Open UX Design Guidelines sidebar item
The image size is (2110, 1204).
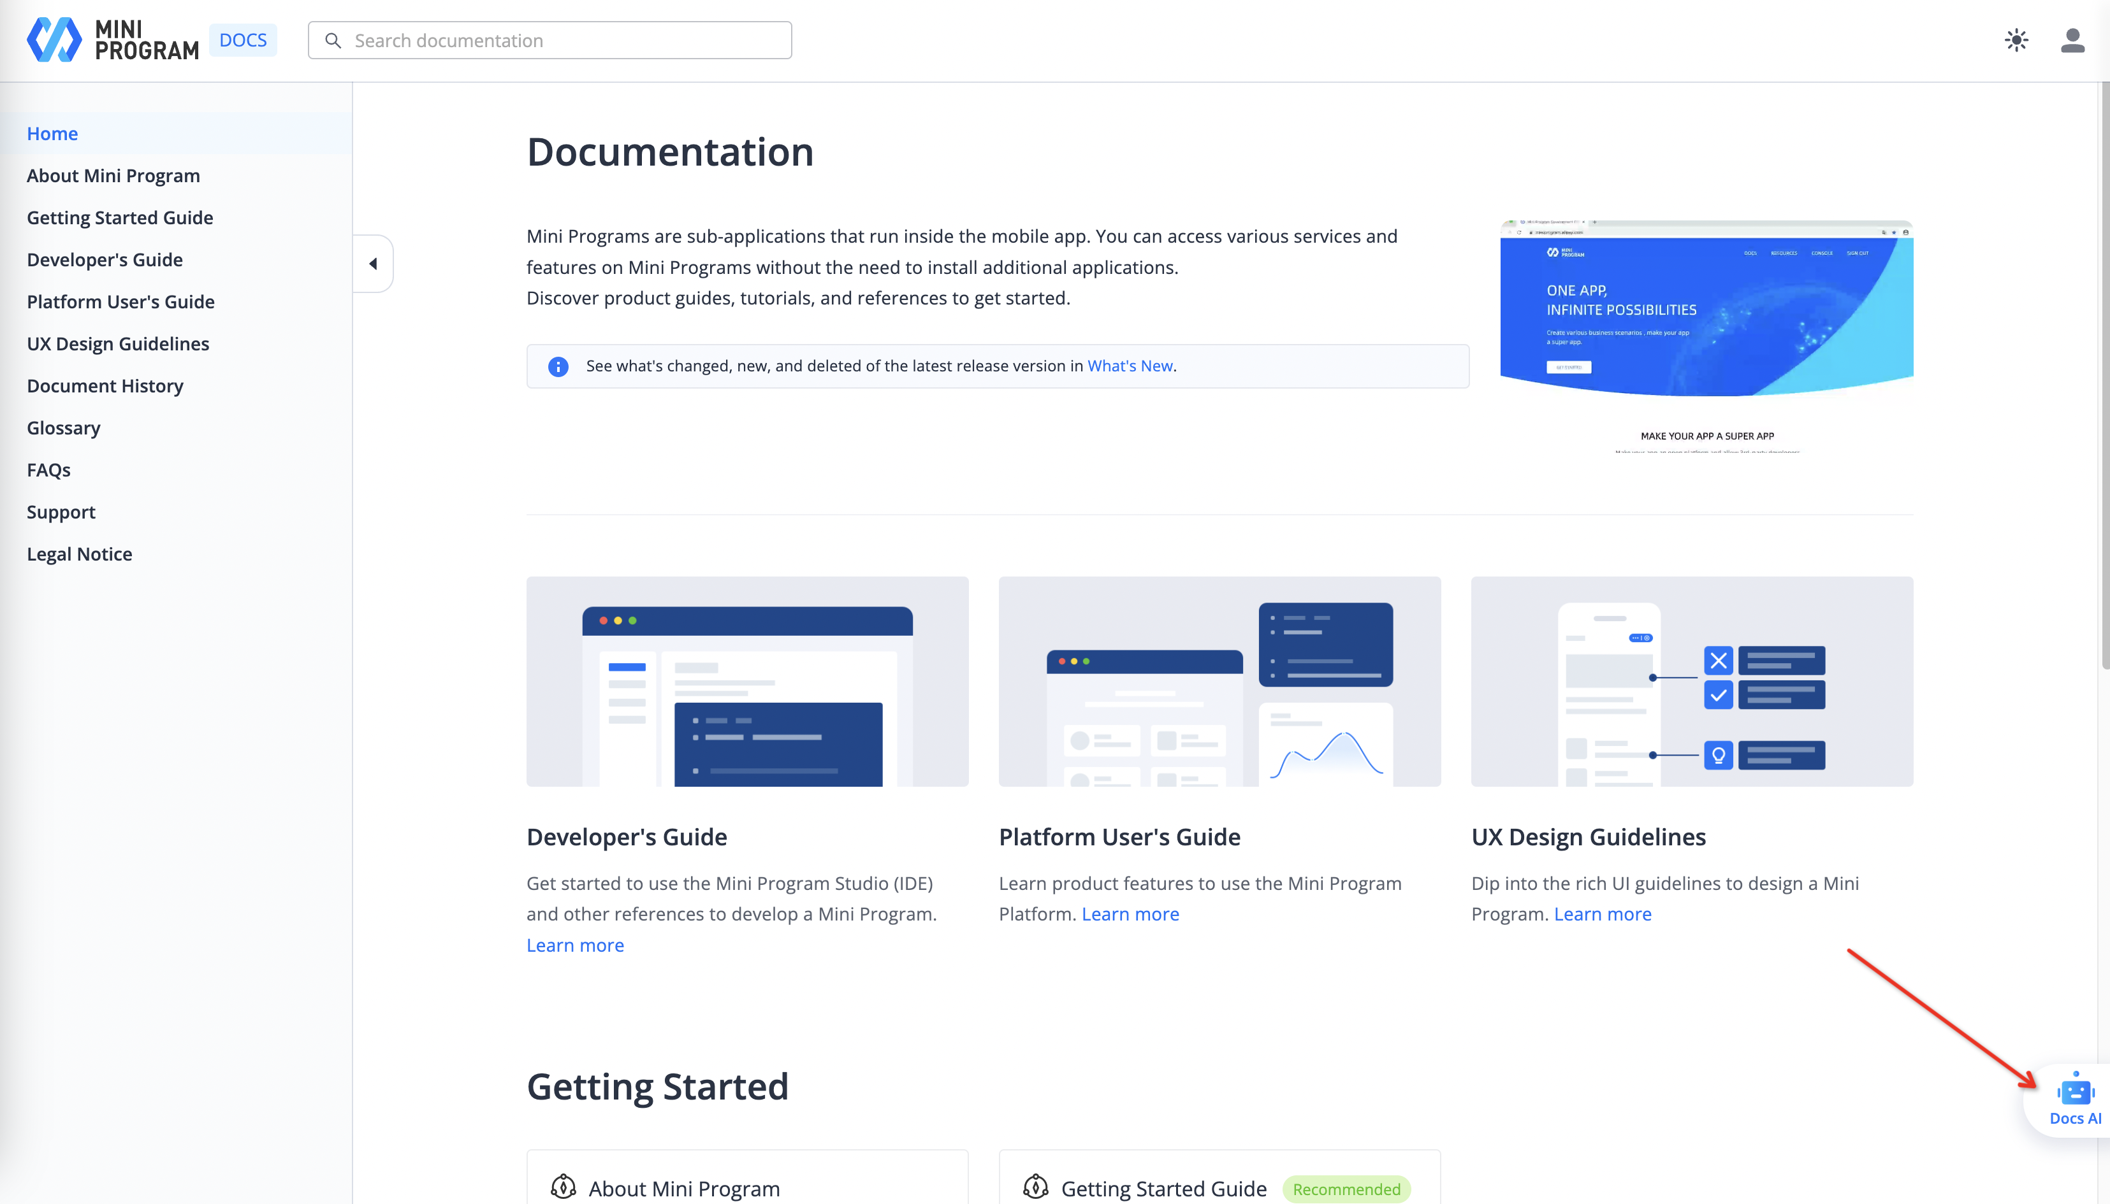(117, 343)
